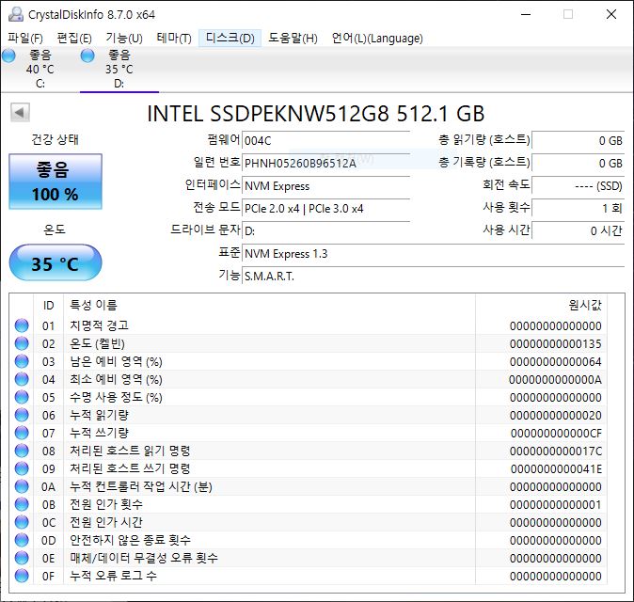Screen dimensions: 634x602
Task: Click status orb of attribute 05 수명 사용 정도
Action: coord(22,398)
